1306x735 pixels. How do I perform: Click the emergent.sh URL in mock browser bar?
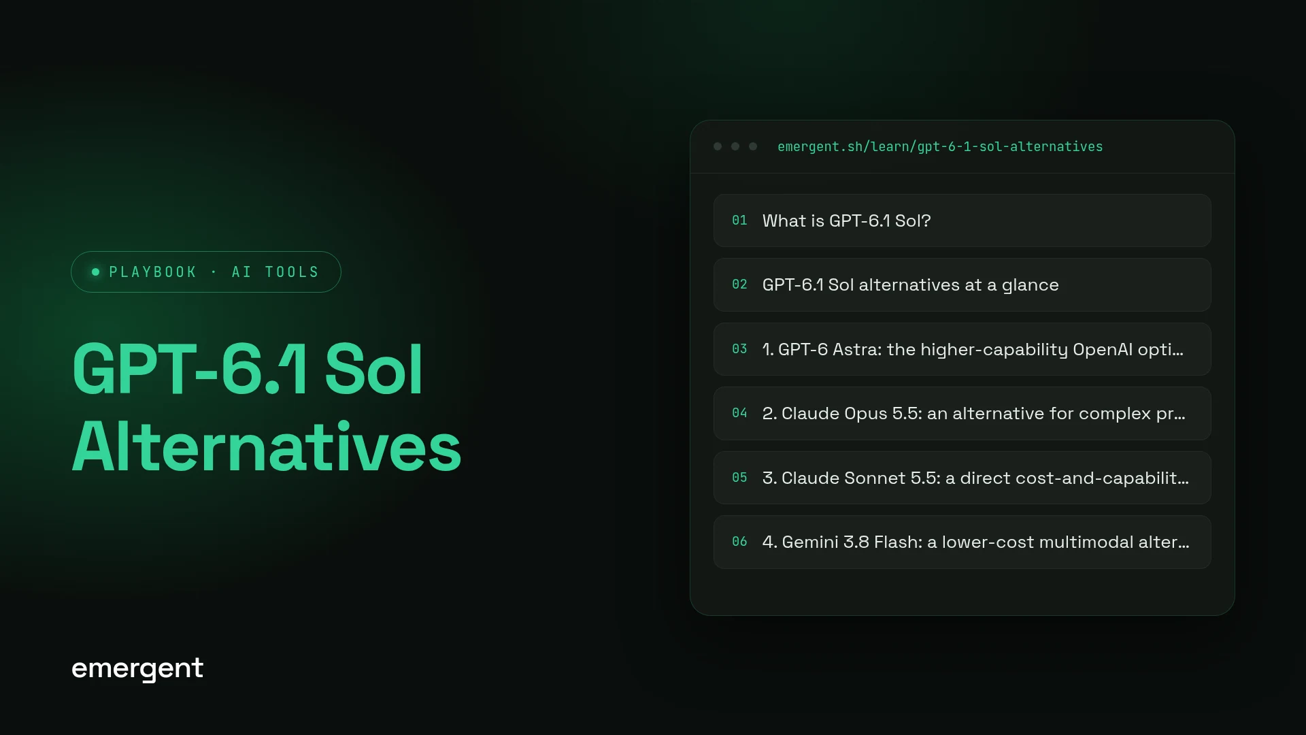pyautogui.click(x=940, y=147)
